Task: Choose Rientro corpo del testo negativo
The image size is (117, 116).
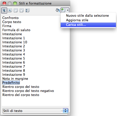Action: coord(28,91)
